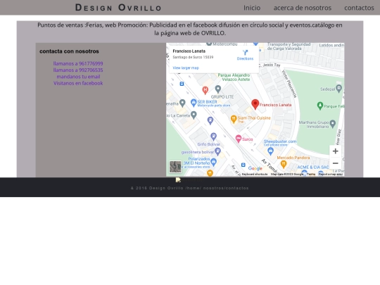Click Report a map error
380x285 pixels.
(331, 175)
